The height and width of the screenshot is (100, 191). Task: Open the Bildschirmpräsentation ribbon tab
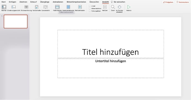(x=76, y=2)
